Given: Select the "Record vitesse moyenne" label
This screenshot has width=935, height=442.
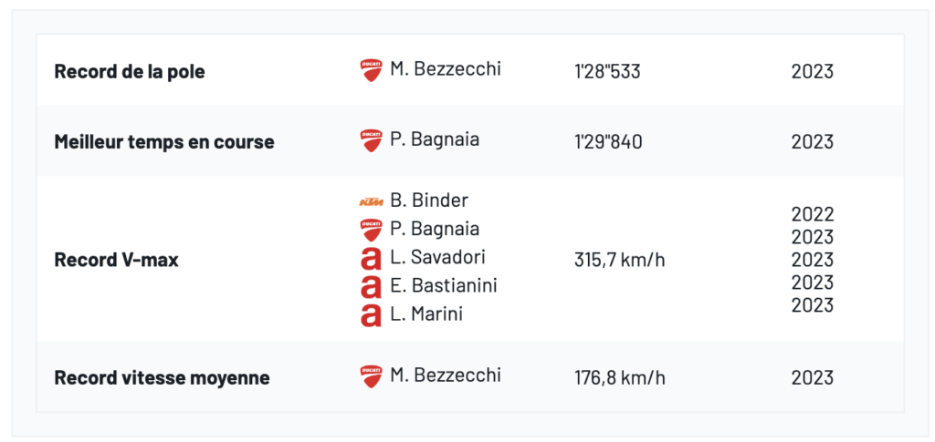Looking at the screenshot, I should pos(162,377).
